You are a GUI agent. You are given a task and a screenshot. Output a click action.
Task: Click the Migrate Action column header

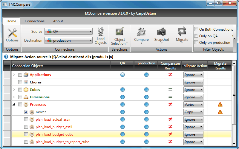pos(195,66)
